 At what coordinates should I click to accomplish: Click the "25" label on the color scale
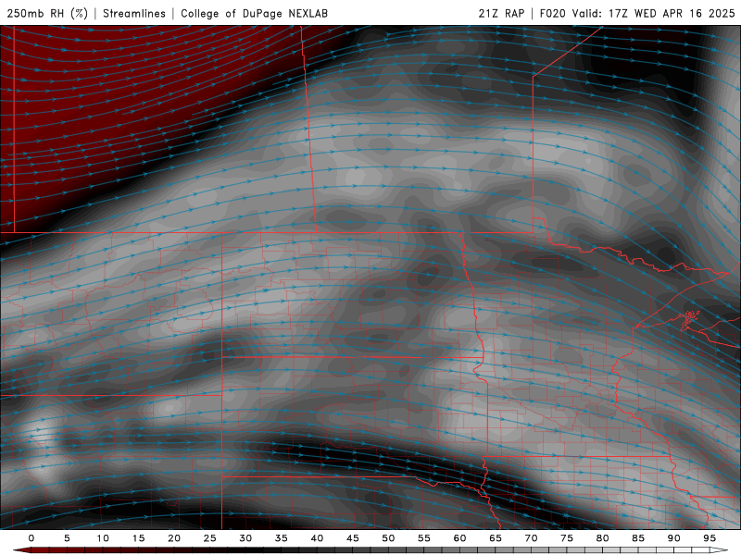coord(209,538)
